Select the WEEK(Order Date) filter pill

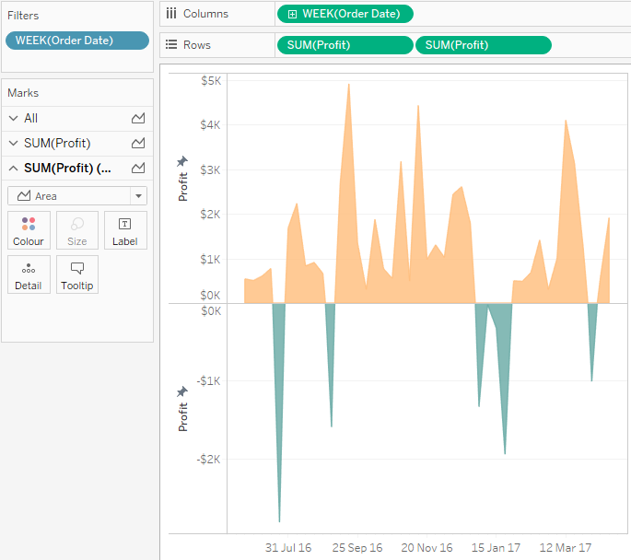76,41
